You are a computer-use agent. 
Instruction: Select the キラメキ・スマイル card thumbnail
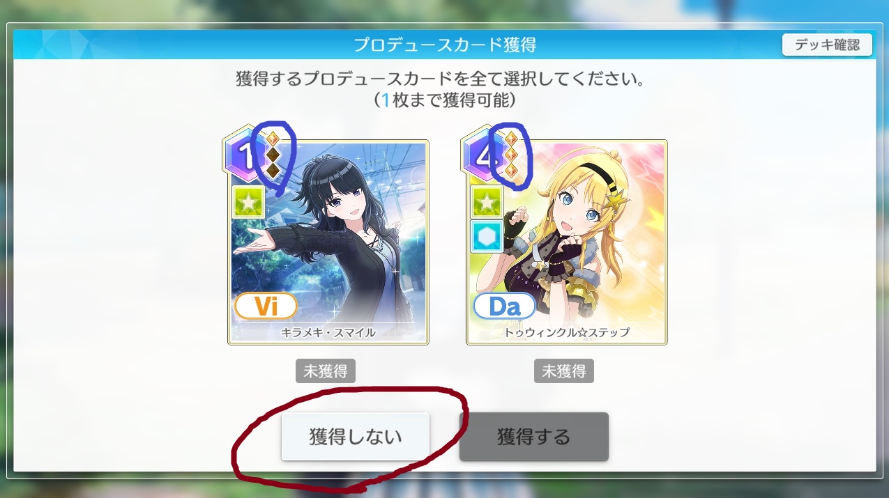click(328, 242)
